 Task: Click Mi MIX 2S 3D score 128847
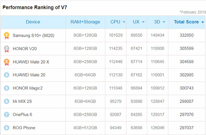[158, 101]
